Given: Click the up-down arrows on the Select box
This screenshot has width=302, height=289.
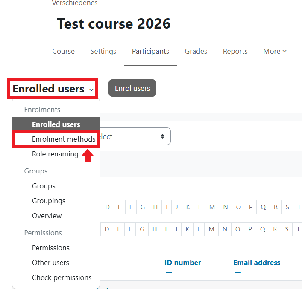Looking at the screenshot, I should point(162,136).
